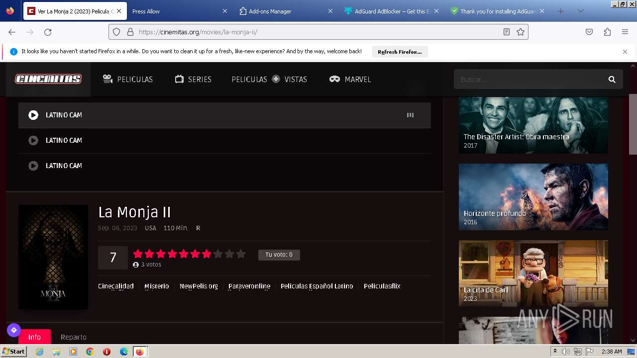Open the Pocket save icon
The width and height of the screenshot is (637, 358).
589,32
